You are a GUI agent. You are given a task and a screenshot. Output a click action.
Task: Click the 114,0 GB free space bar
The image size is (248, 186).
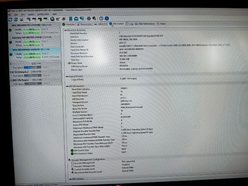click(32, 68)
